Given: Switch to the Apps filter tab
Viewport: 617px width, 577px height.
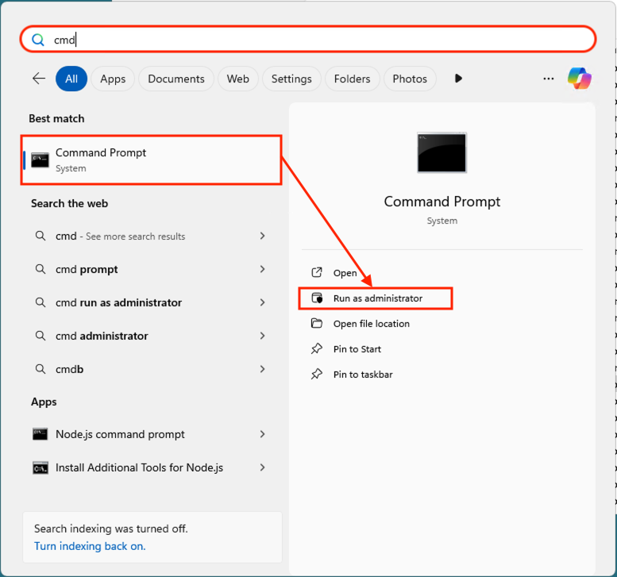Looking at the screenshot, I should (113, 79).
